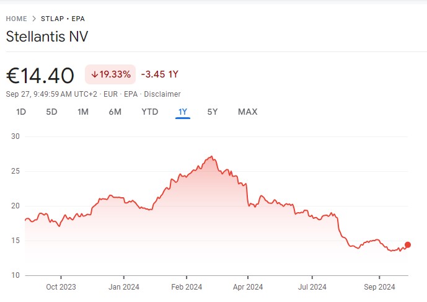Click the €14.40 current price
Screen dimensions: 427x302
click(x=40, y=75)
